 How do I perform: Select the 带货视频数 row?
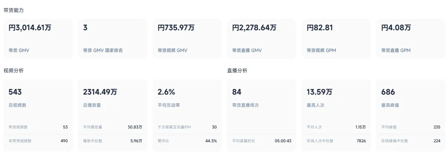(38, 127)
